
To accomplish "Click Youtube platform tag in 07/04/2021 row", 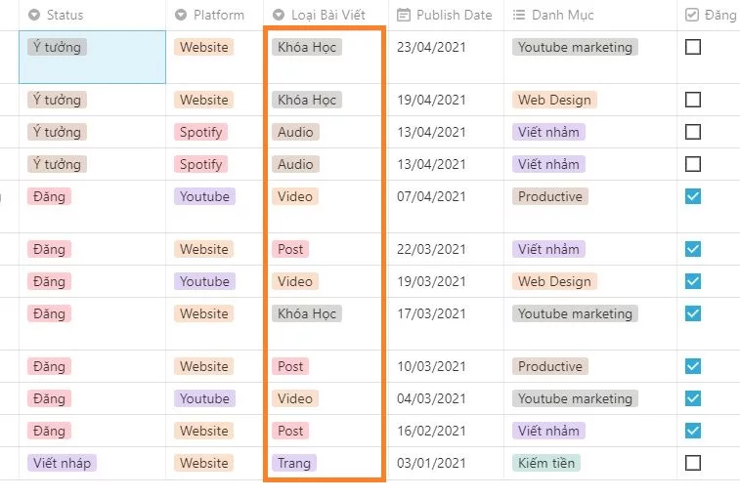I will point(205,196).
